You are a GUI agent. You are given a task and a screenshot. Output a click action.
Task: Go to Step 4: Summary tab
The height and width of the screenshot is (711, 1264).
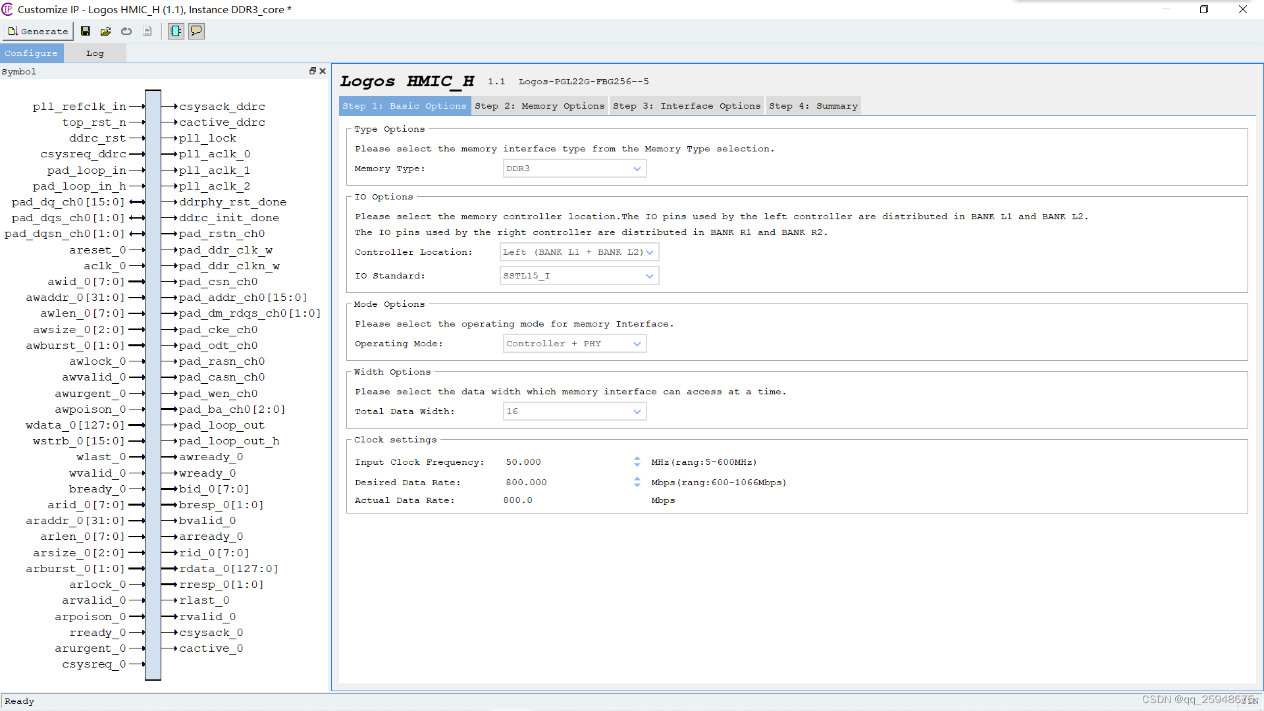[813, 106]
